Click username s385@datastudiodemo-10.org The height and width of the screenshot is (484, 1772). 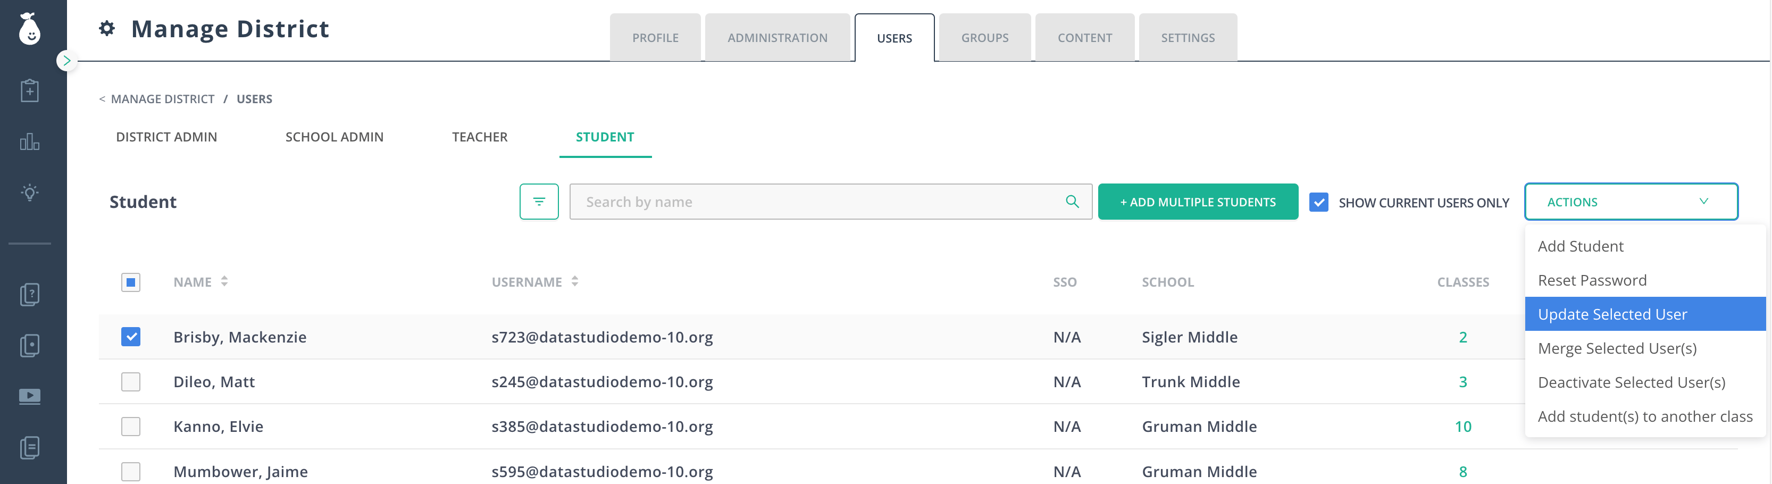click(x=602, y=426)
